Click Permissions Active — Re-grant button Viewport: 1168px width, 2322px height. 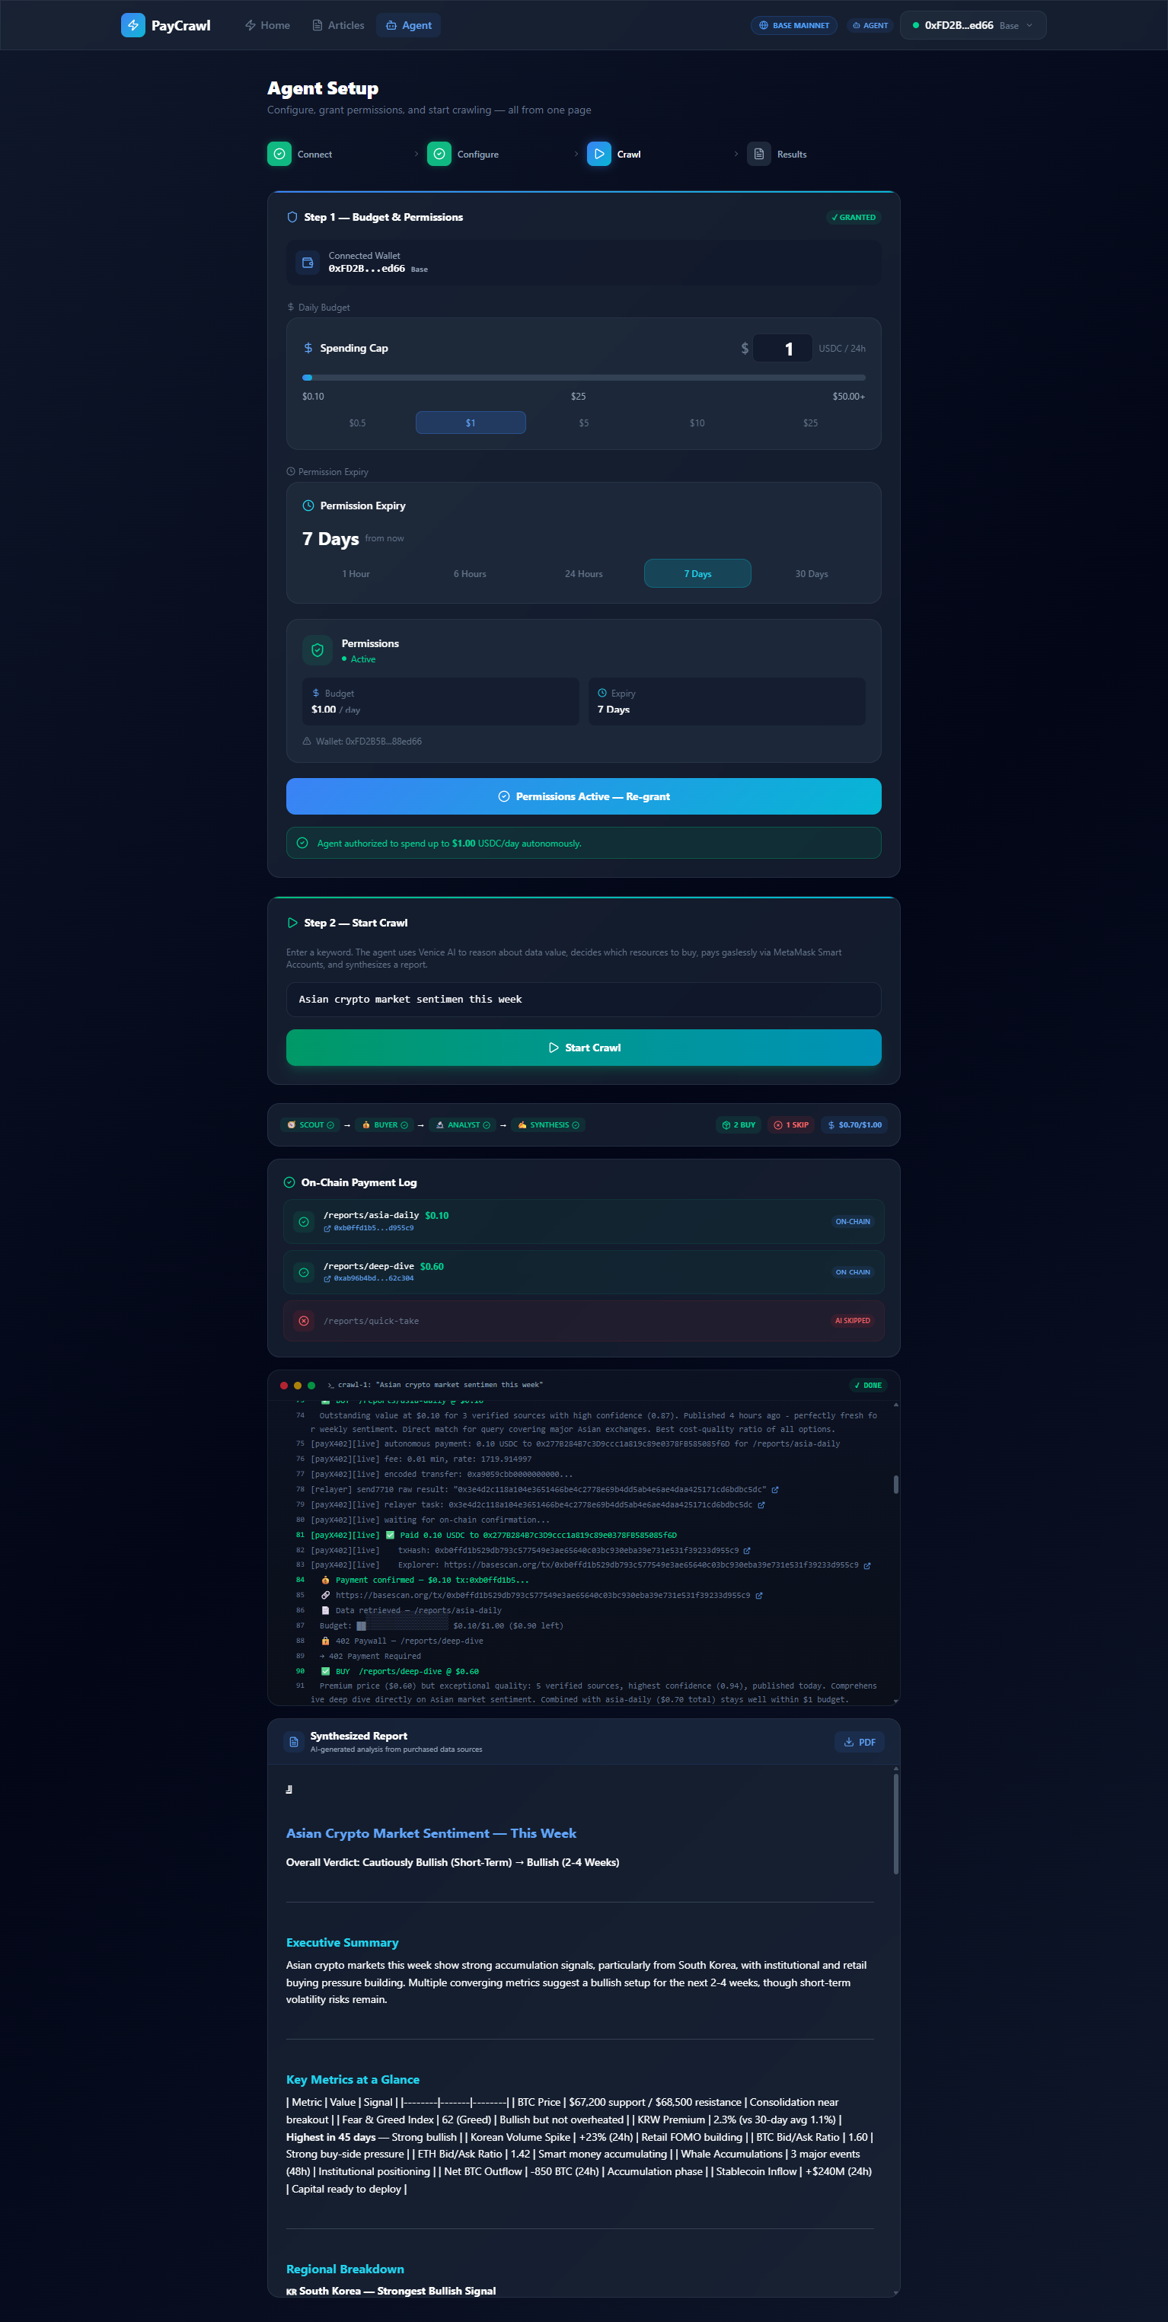[584, 796]
